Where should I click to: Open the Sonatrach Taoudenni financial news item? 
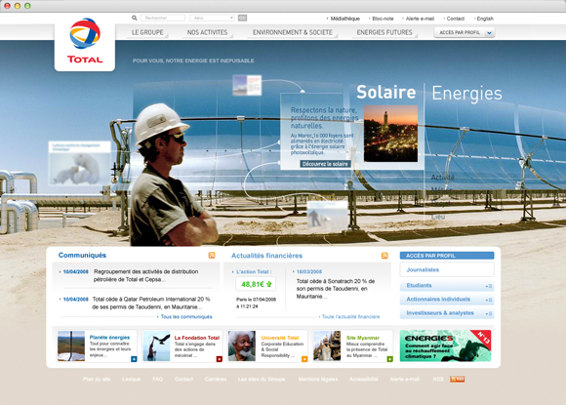336,289
